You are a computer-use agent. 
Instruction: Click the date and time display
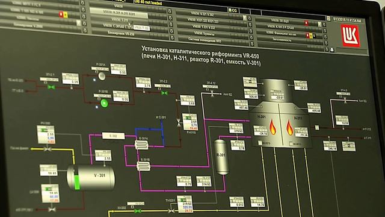pyautogui.click(x=347, y=20)
